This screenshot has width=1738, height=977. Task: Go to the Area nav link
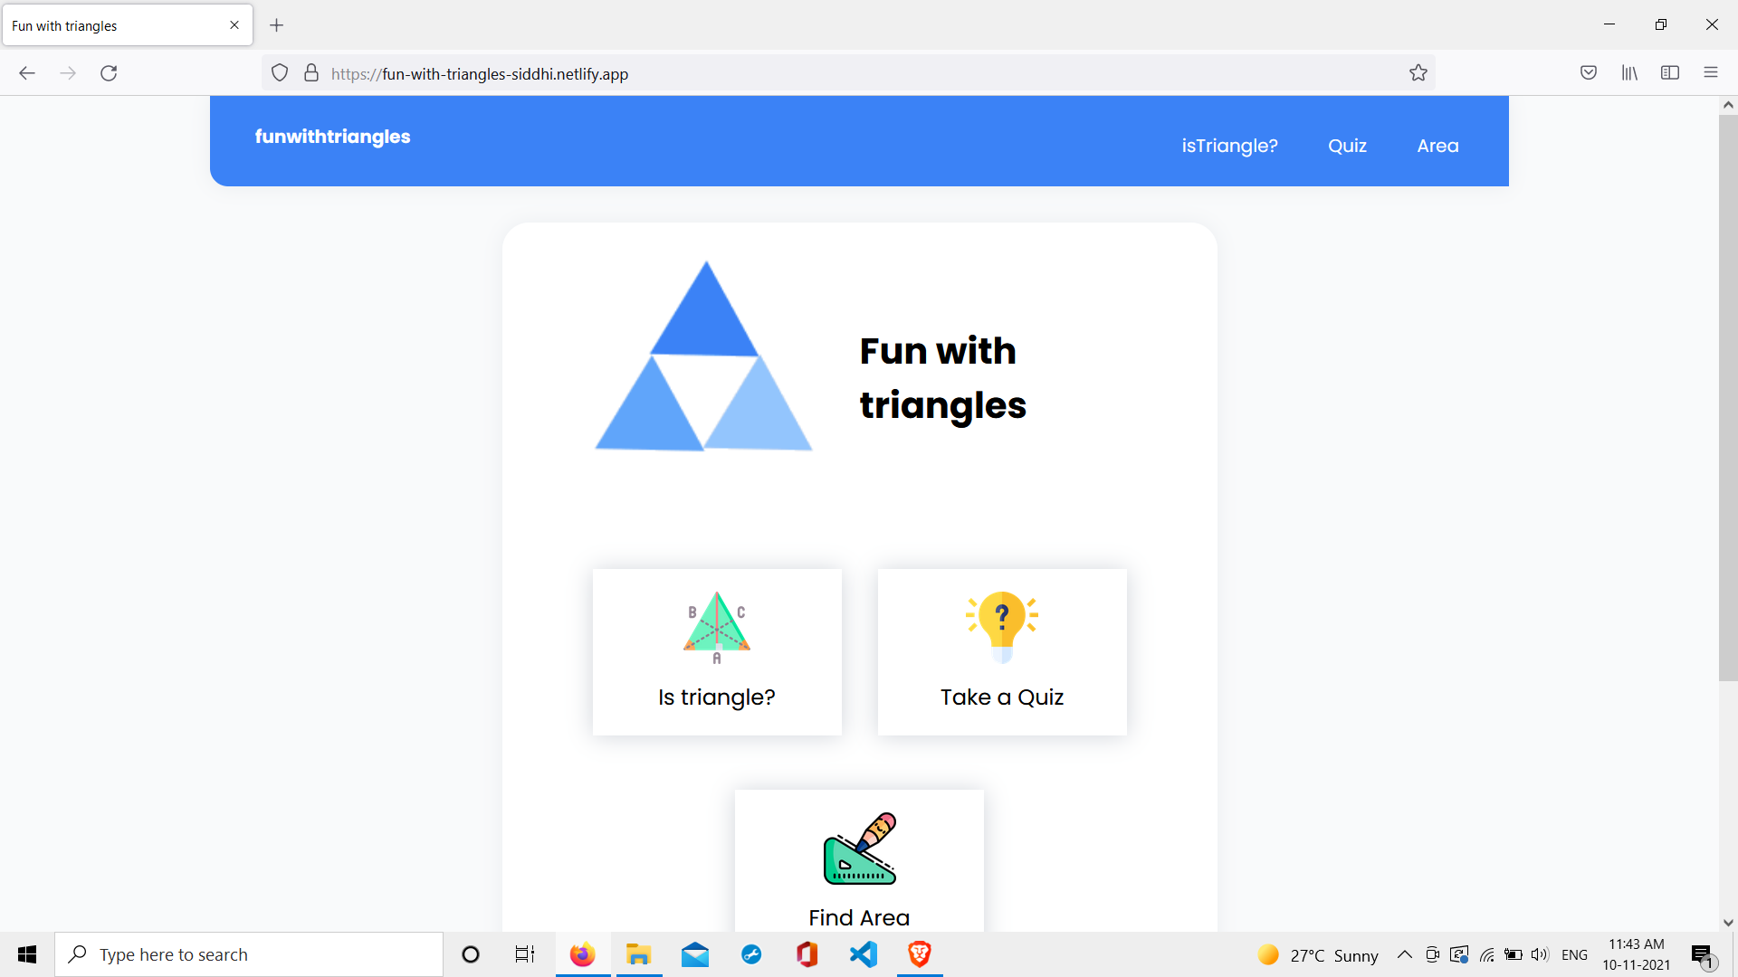pyautogui.click(x=1437, y=146)
